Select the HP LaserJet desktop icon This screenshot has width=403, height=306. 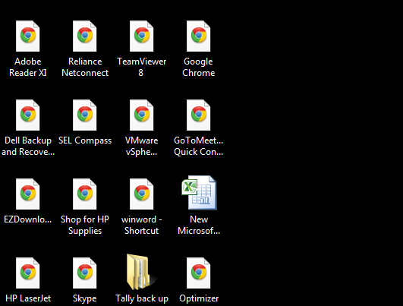28,273
